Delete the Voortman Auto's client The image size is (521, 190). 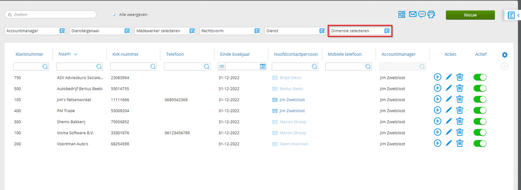[459, 143]
